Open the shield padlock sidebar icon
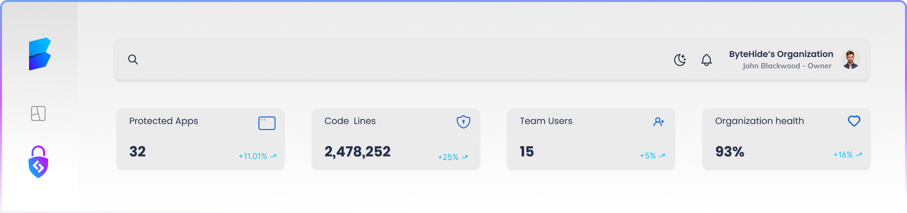Screen dimensions: 907x213 [x=38, y=162]
